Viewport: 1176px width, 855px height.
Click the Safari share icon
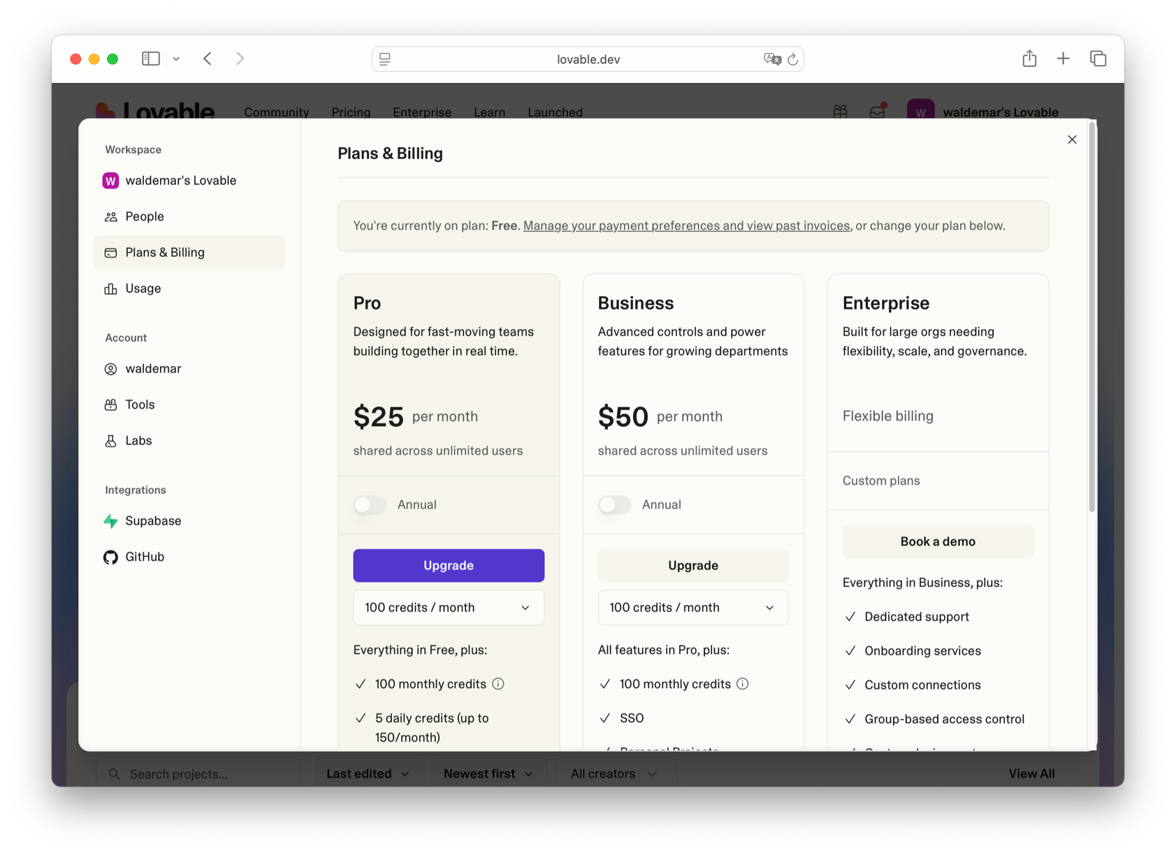point(1029,59)
